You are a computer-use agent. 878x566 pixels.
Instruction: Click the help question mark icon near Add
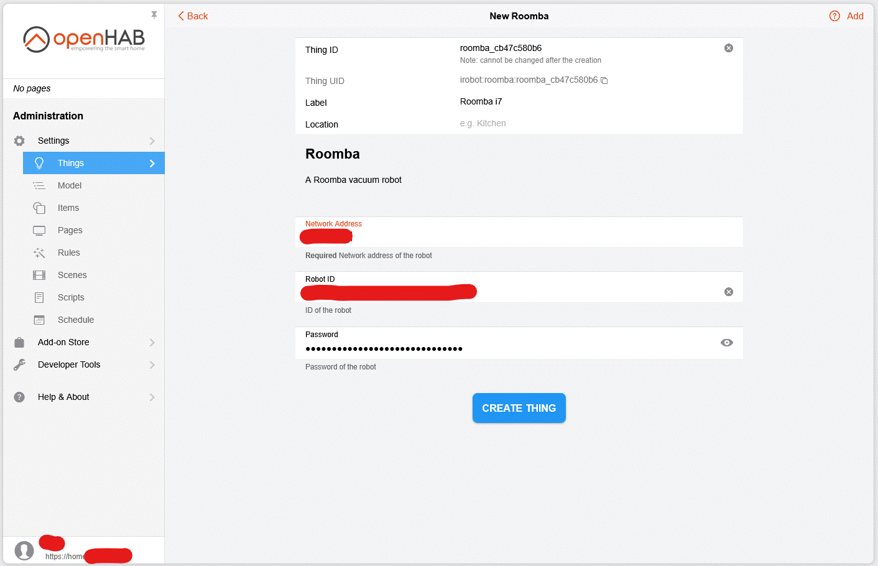pos(834,16)
